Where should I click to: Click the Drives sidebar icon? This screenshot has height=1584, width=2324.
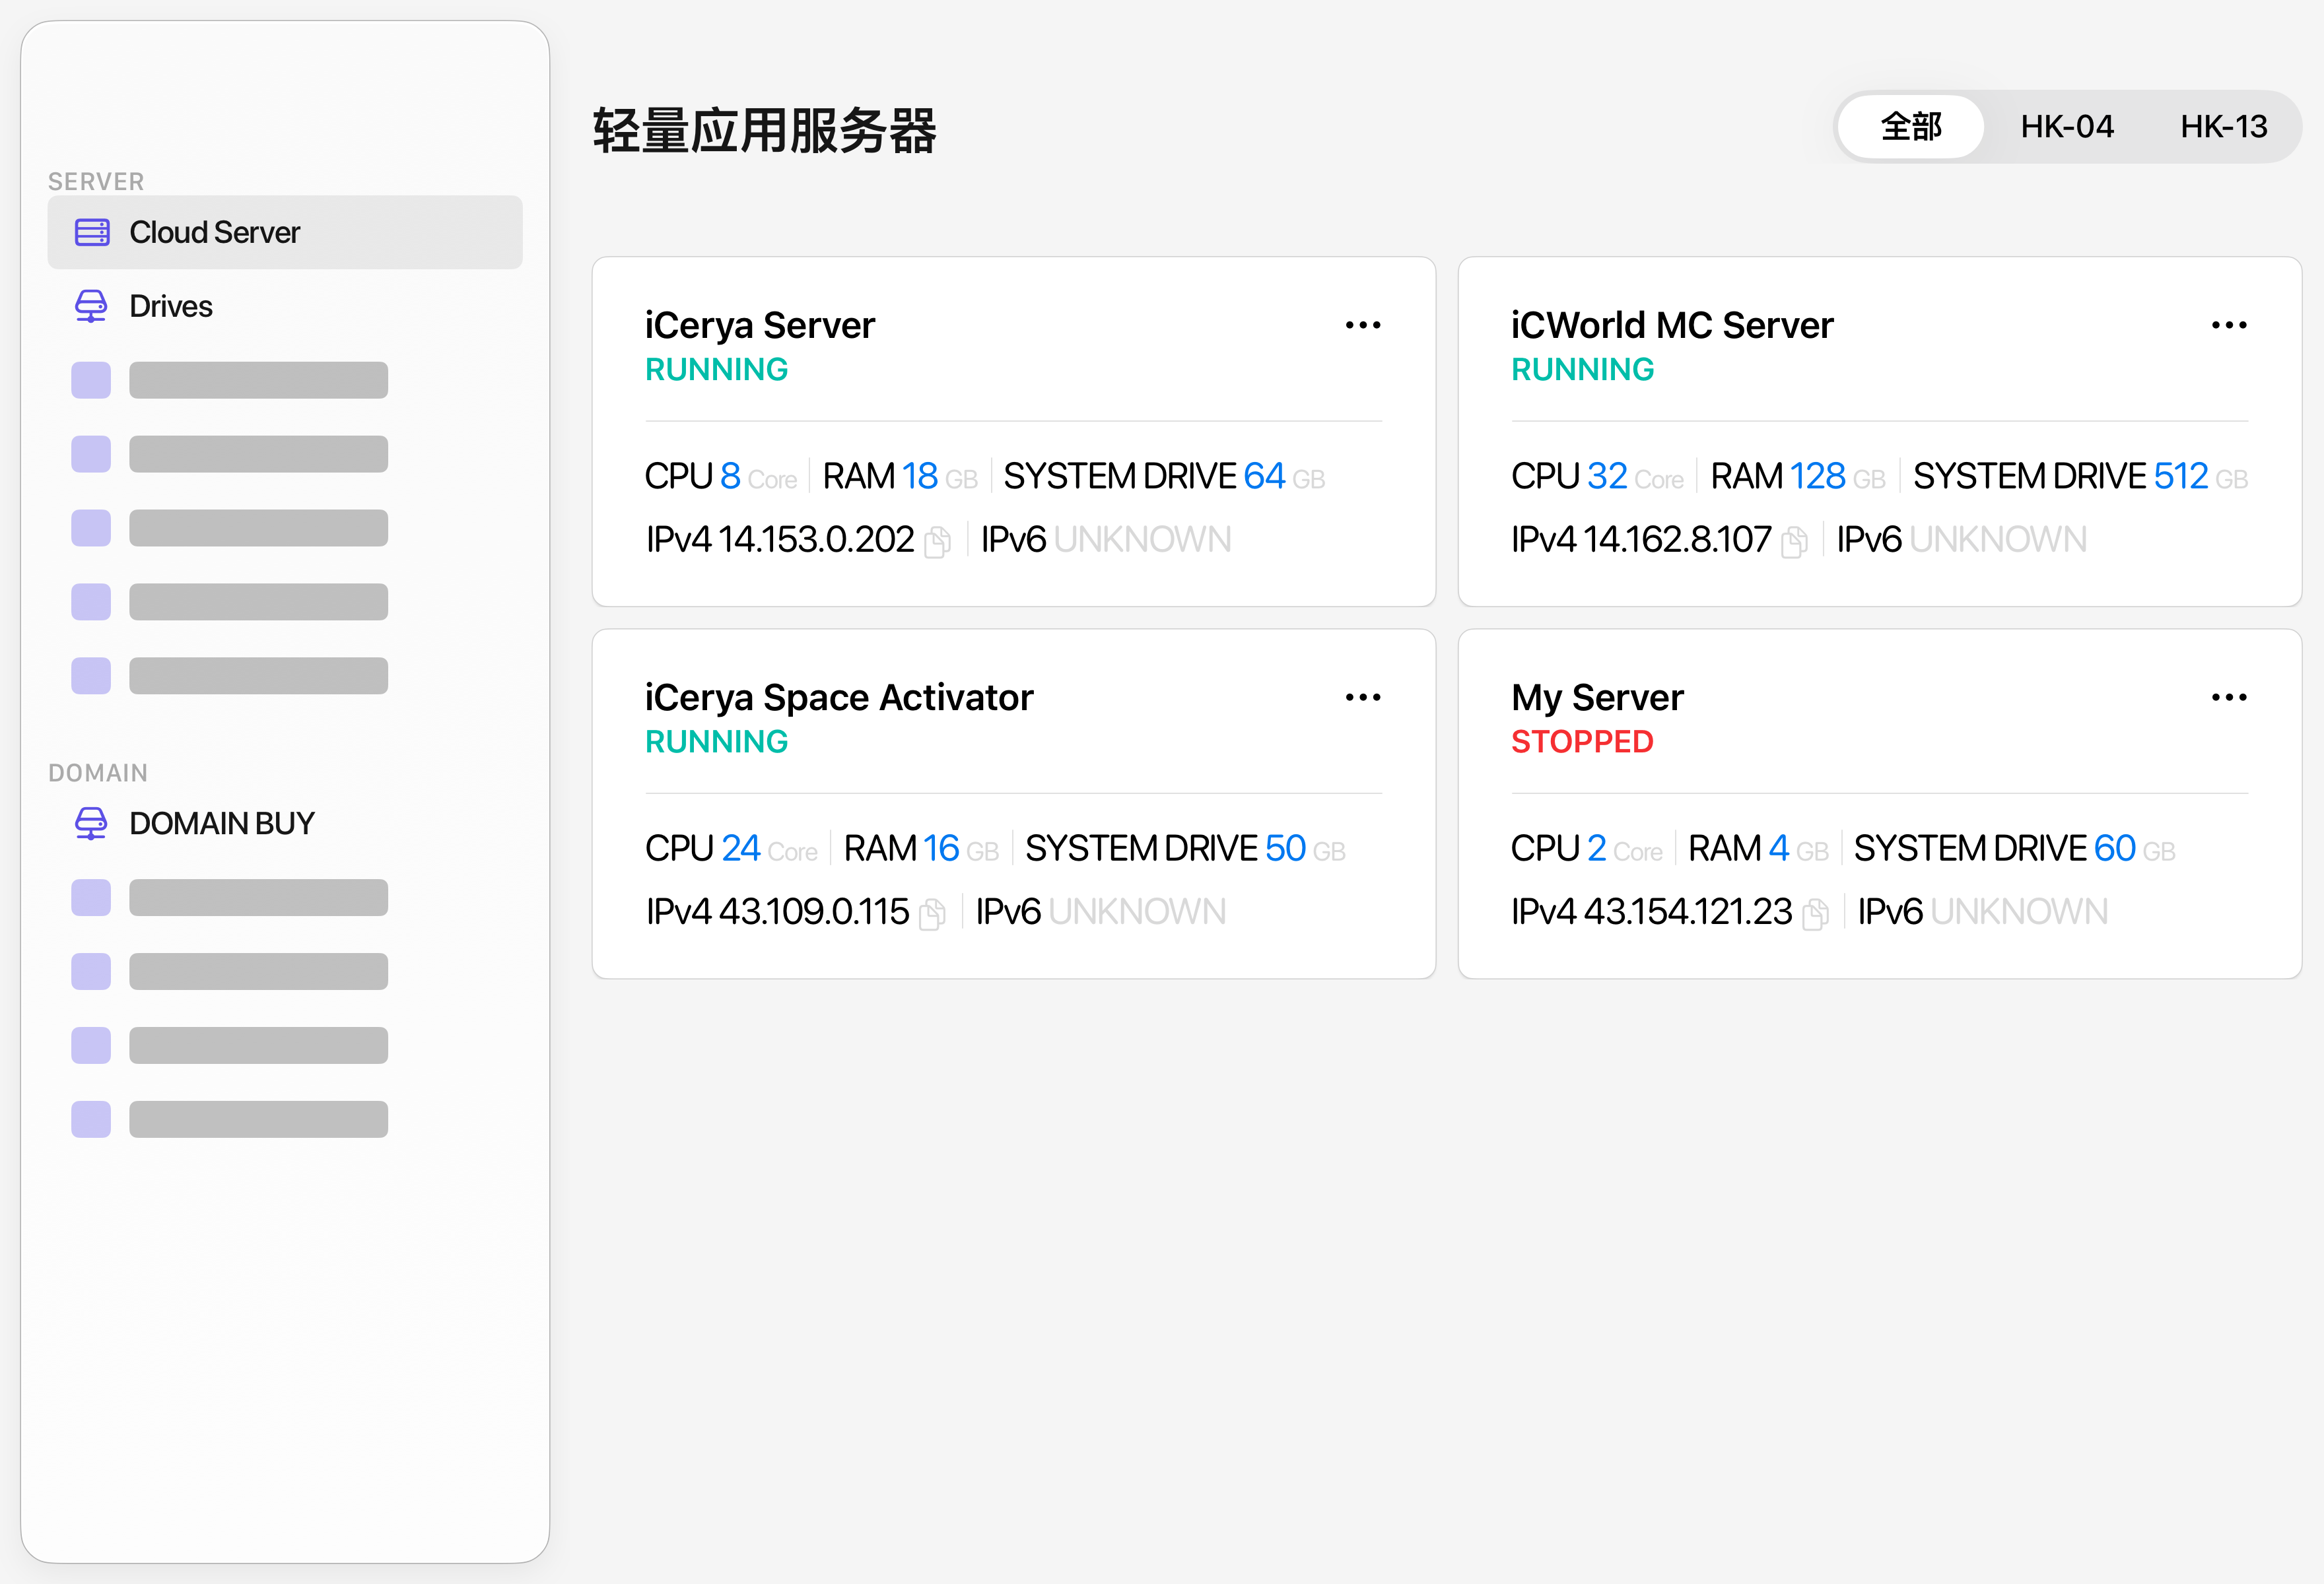pos(91,306)
